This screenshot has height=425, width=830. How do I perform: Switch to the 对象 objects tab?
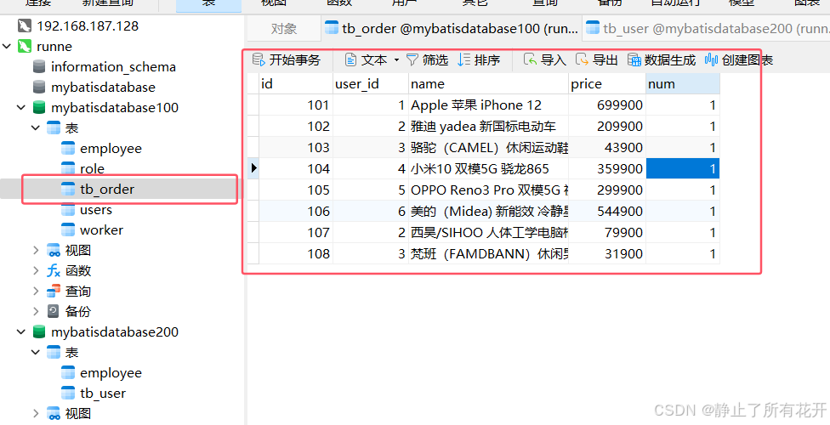(x=284, y=29)
